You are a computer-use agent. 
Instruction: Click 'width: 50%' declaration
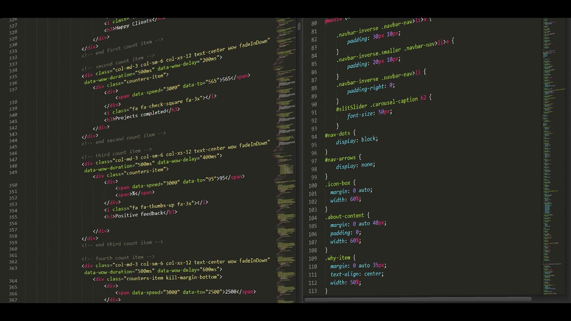[x=346, y=283]
